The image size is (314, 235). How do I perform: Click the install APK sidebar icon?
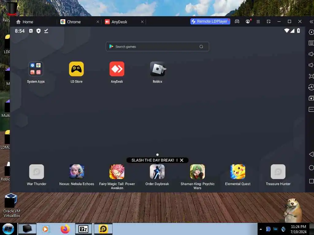(x=311, y=98)
